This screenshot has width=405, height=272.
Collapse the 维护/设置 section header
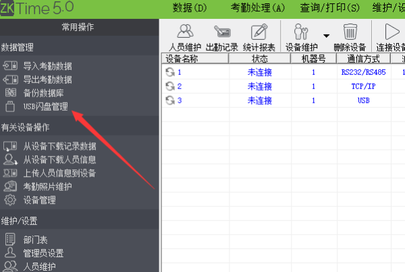[x=79, y=221]
